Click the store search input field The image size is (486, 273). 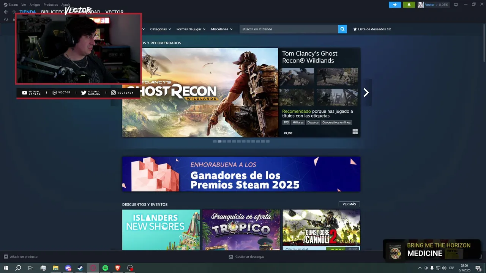pyautogui.click(x=289, y=29)
